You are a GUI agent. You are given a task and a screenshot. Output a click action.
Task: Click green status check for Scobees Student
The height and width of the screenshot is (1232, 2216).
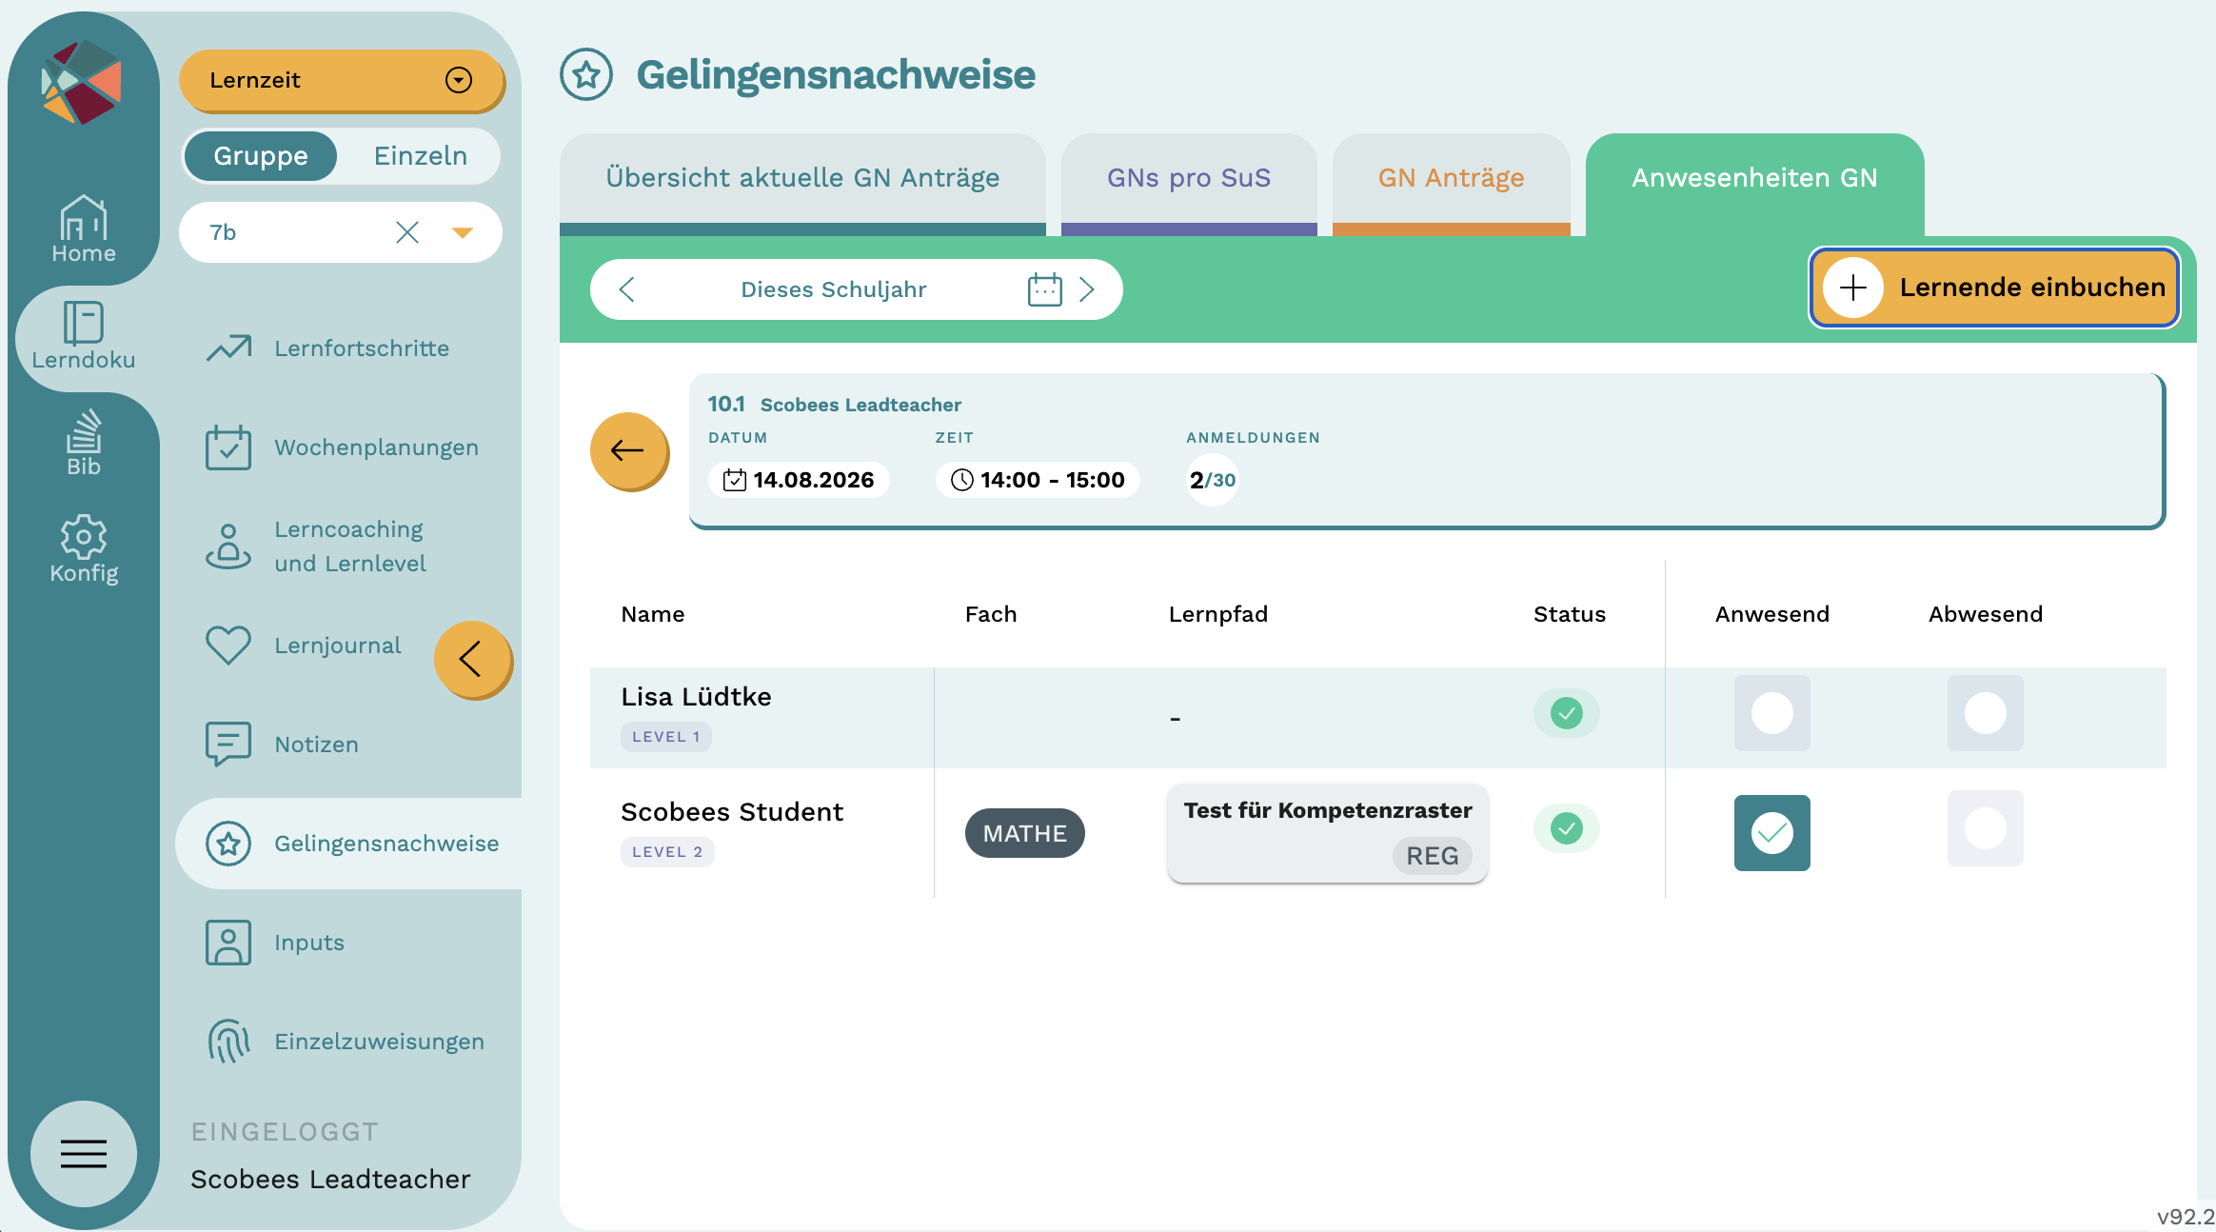coord(1567,828)
